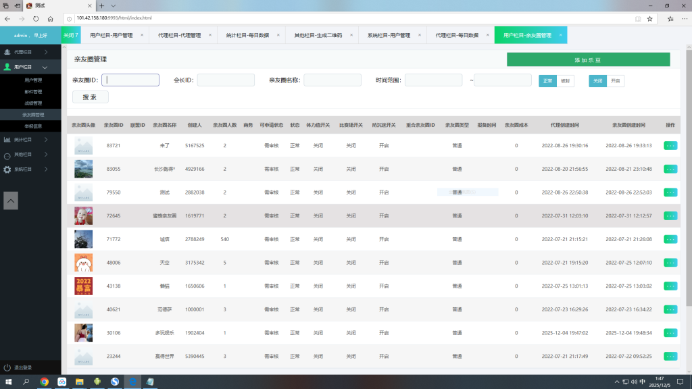Click the 会长ID input field

pyautogui.click(x=226, y=80)
